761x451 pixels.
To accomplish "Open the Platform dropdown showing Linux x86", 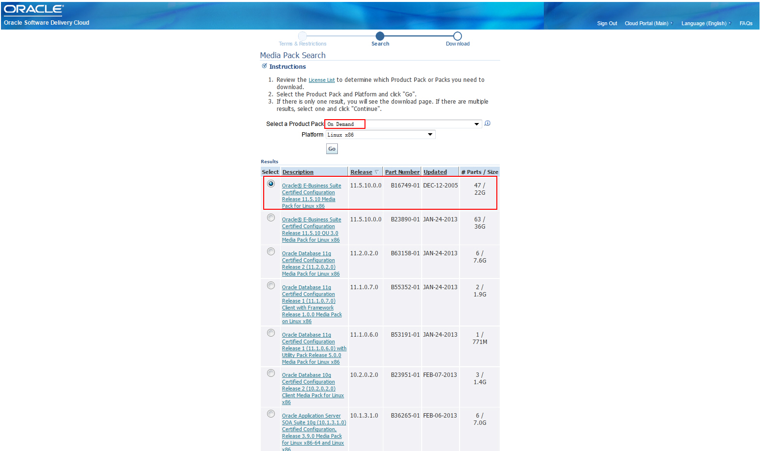I will pos(380,135).
